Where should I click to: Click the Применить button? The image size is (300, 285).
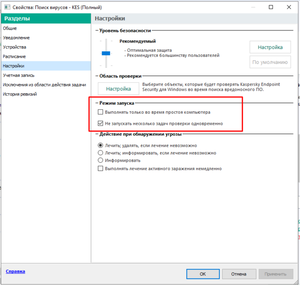click(x=275, y=274)
